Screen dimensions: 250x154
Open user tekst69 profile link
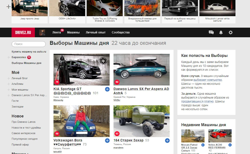57,152
